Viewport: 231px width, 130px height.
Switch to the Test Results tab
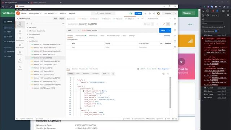(x=94, y=69)
